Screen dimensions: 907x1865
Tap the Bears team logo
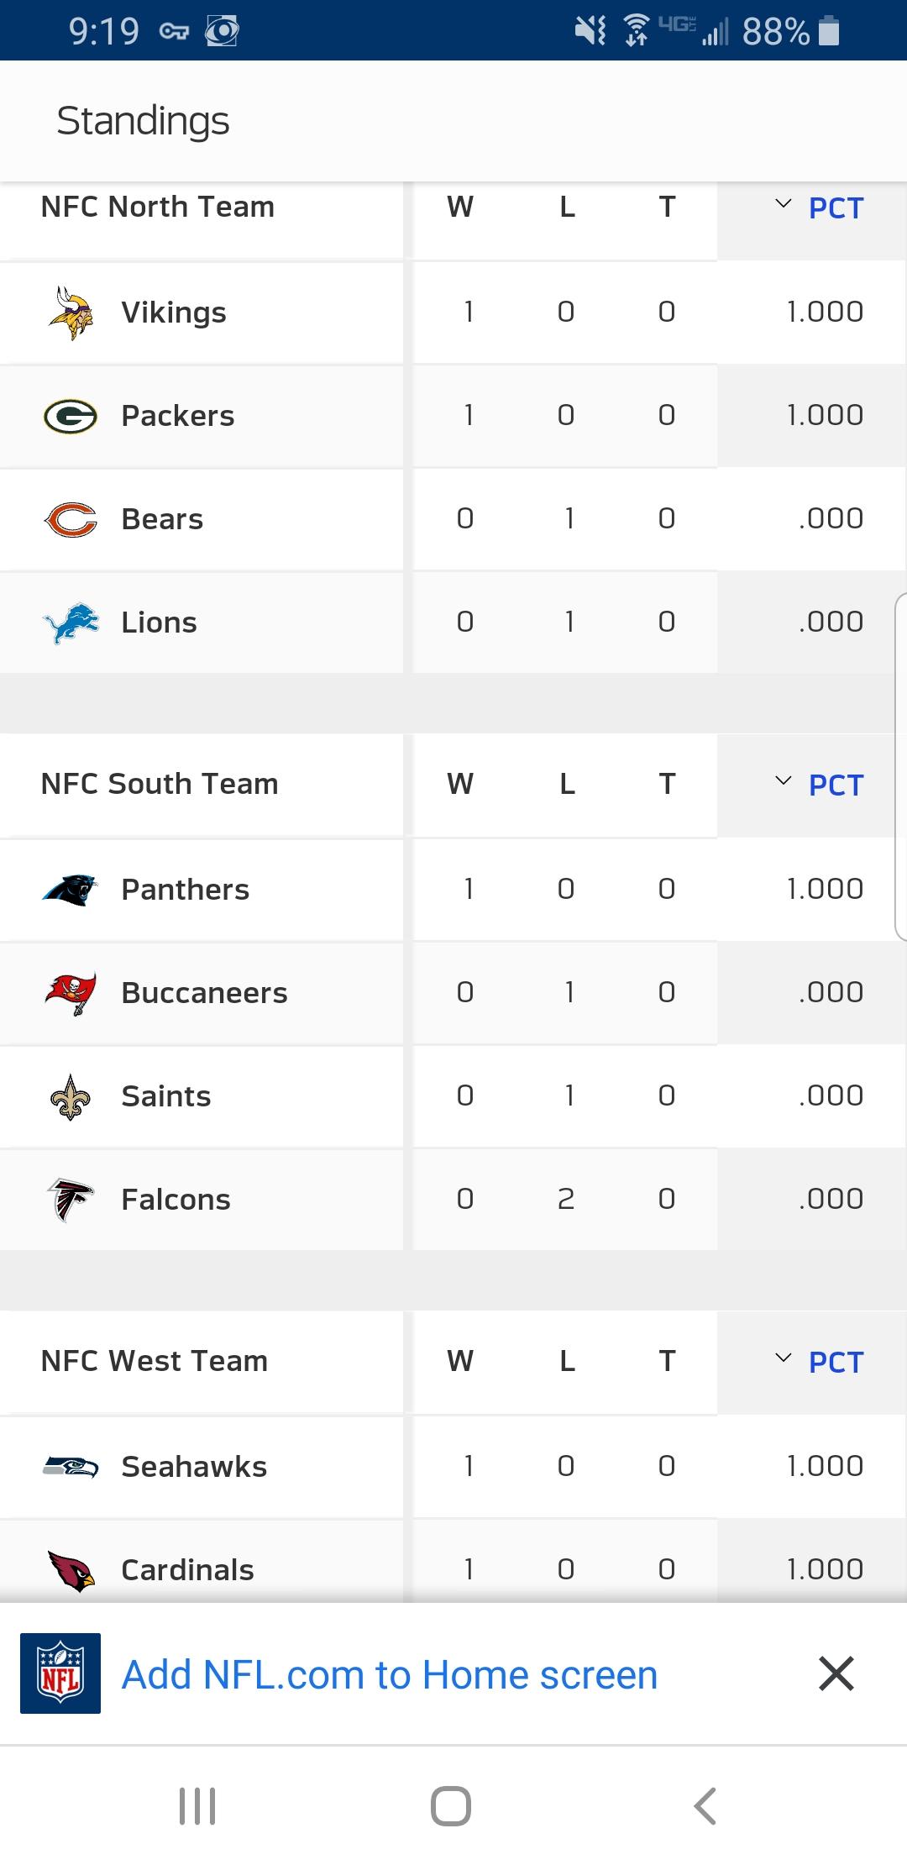click(x=71, y=519)
